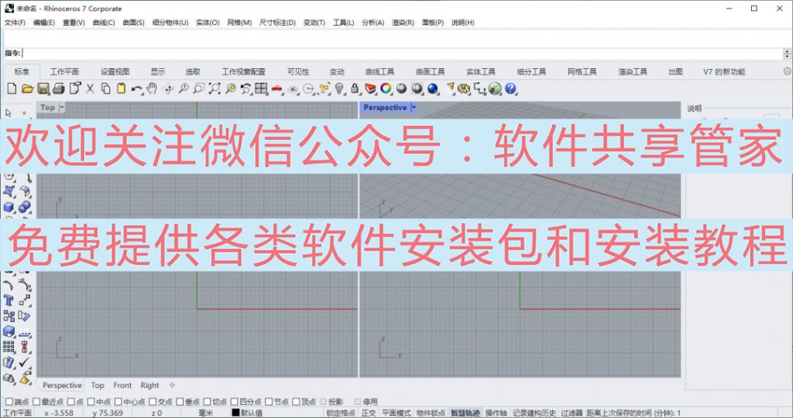Check the 垂点 osnap checkbox

coord(180,402)
